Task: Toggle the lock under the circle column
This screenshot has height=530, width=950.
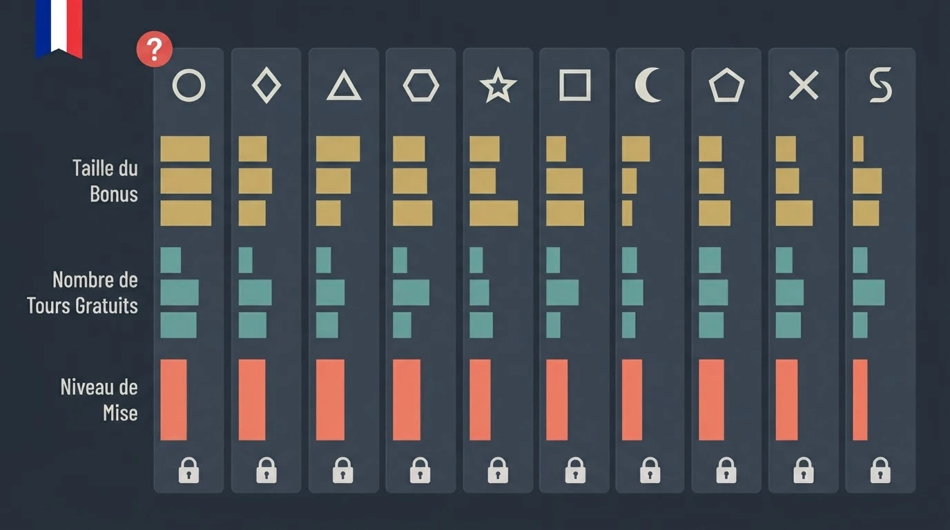Action: pyautogui.click(x=188, y=470)
